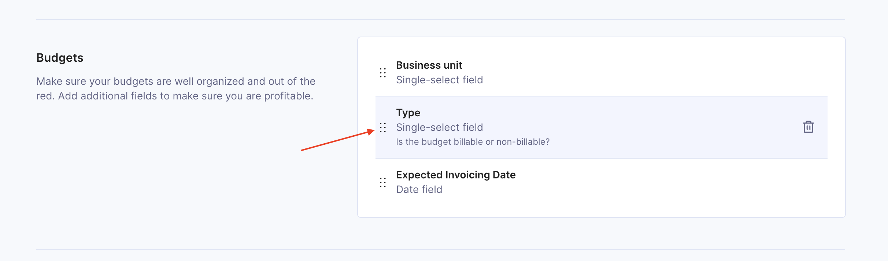This screenshot has width=888, height=261.
Task: Click the red arrow annotation tip
Action: click(x=373, y=130)
